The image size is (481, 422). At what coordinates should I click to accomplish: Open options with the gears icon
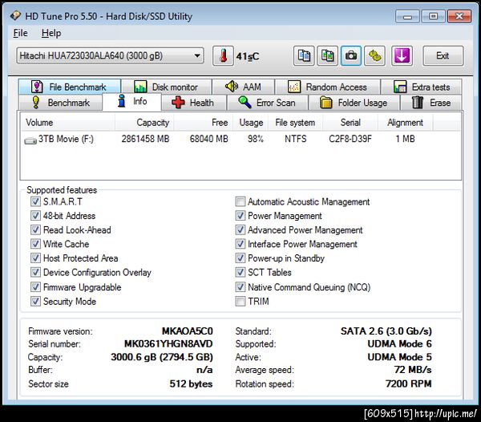374,56
